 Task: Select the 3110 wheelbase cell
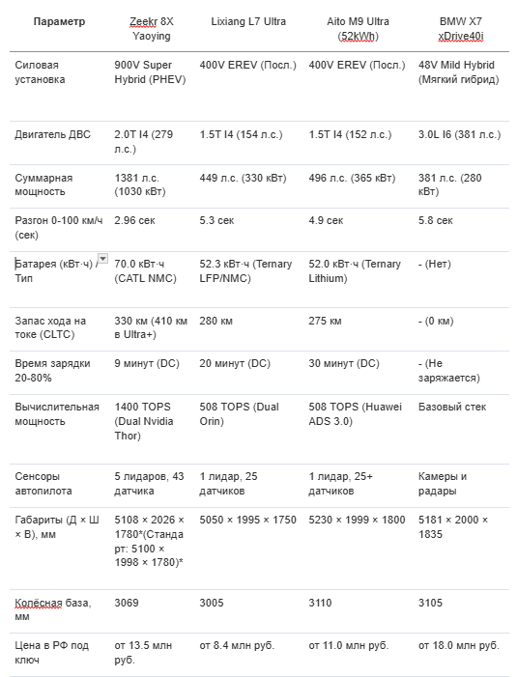320,604
